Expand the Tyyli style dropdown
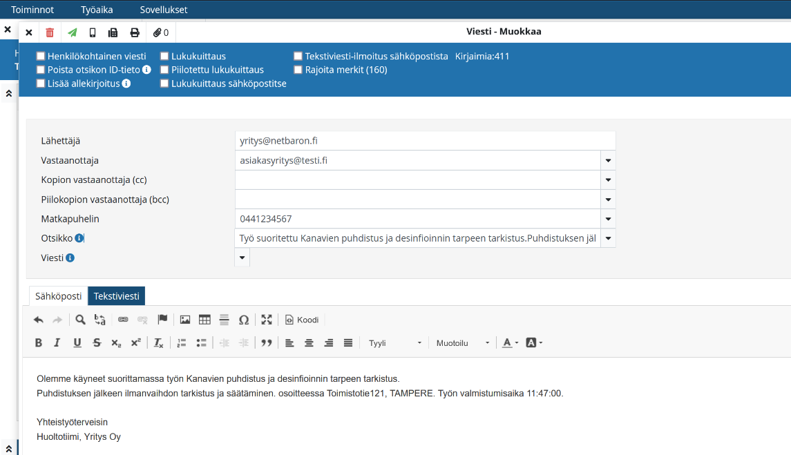 [x=395, y=343]
